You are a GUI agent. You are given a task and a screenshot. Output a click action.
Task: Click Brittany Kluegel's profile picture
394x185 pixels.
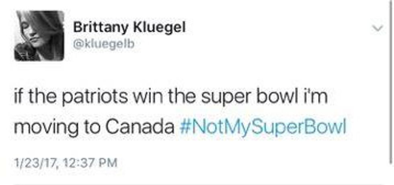39,36
